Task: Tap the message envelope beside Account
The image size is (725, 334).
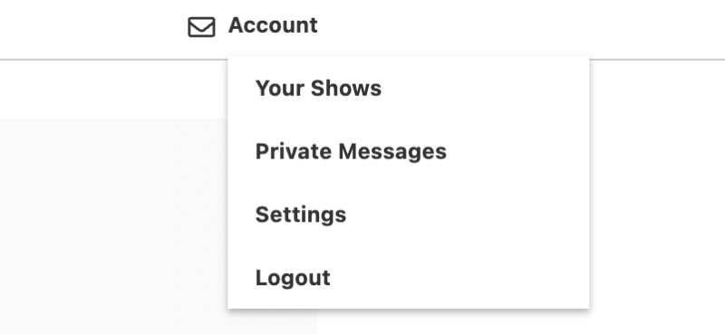Action: [201, 27]
